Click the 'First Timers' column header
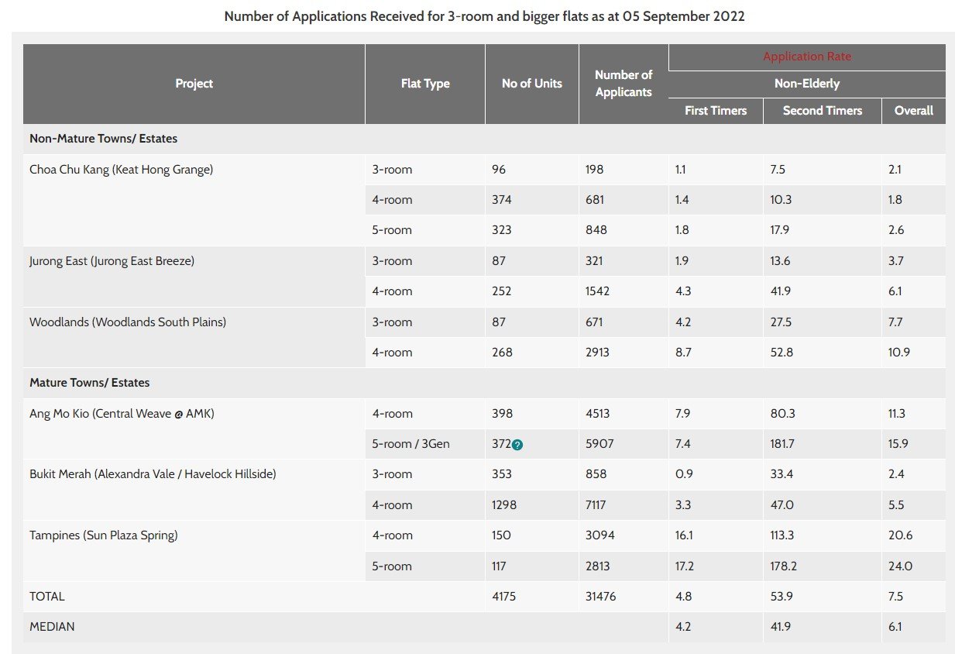The image size is (955, 654). click(716, 111)
